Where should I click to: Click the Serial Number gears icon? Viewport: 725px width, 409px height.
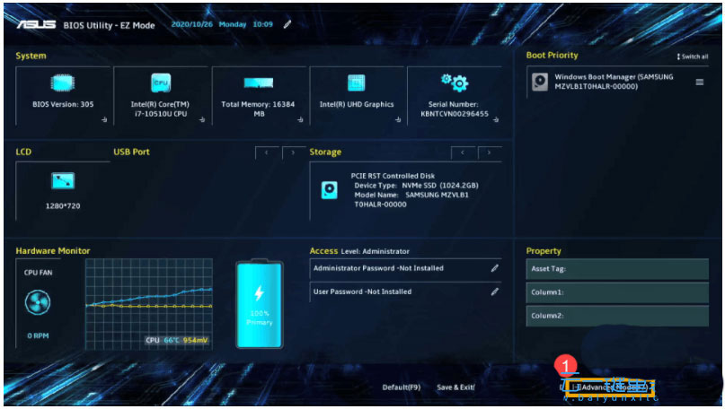coord(455,83)
